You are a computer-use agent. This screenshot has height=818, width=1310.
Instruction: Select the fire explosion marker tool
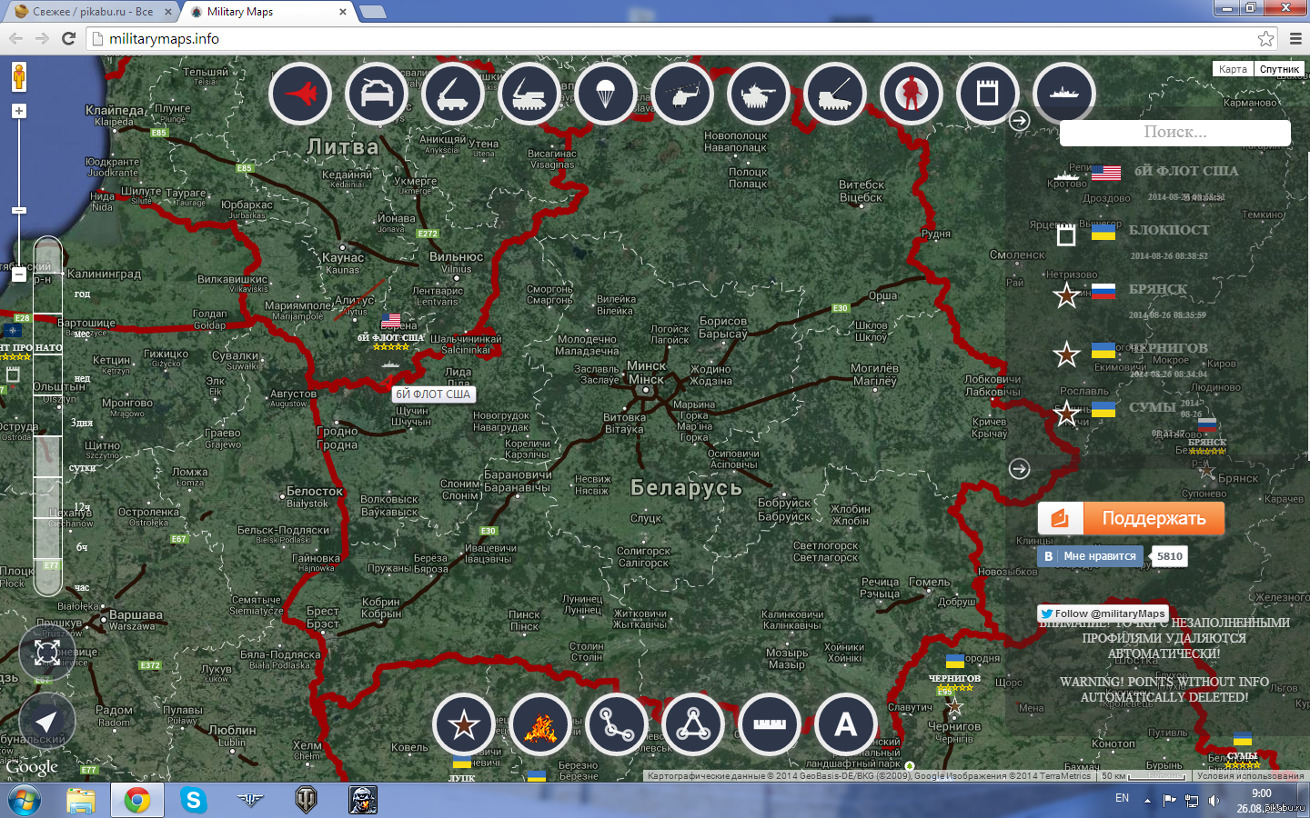(x=540, y=724)
